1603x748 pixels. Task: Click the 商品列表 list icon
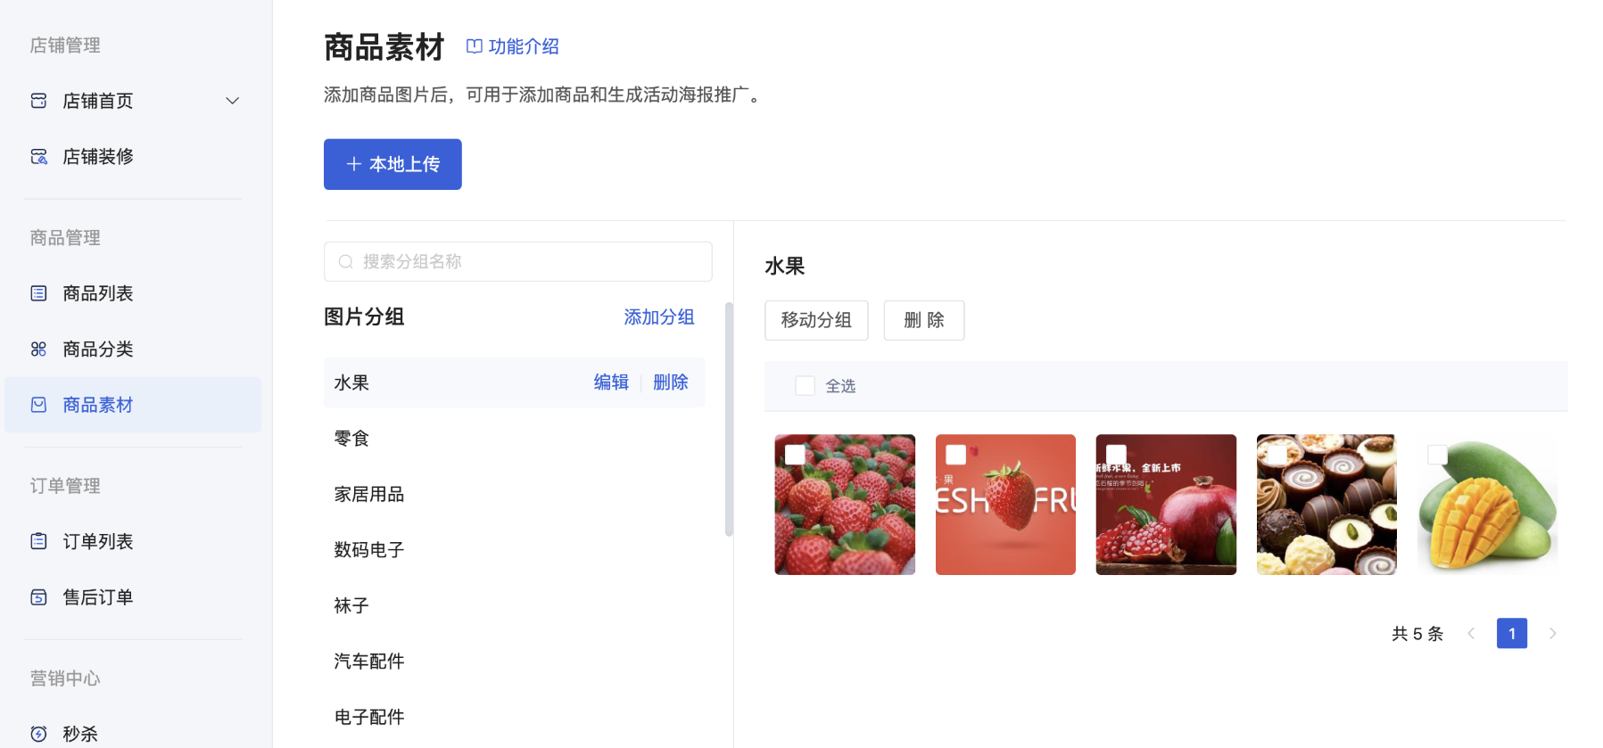click(38, 293)
